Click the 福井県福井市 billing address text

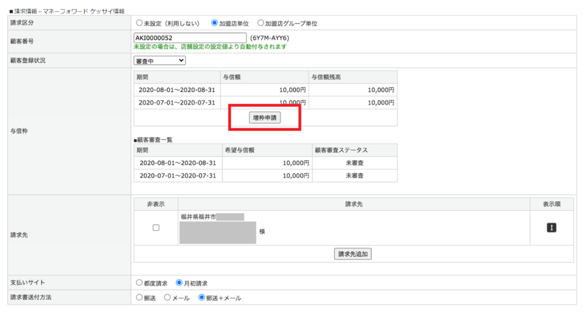tap(198, 217)
